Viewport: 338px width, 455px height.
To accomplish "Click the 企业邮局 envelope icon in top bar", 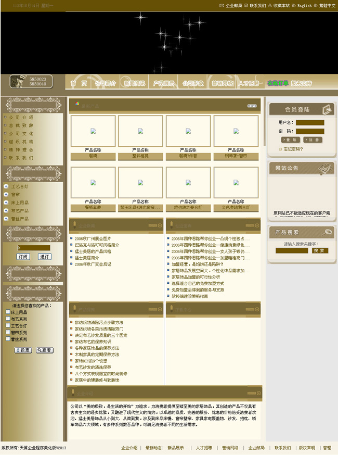I will [x=222, y=6].
